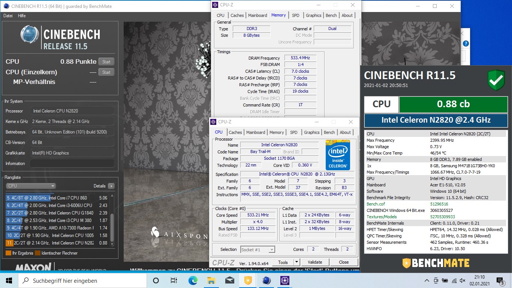Click the Information input field in Cinebench
The width and height of the screenshot is (512, 288).
click(x=72, y=163)
